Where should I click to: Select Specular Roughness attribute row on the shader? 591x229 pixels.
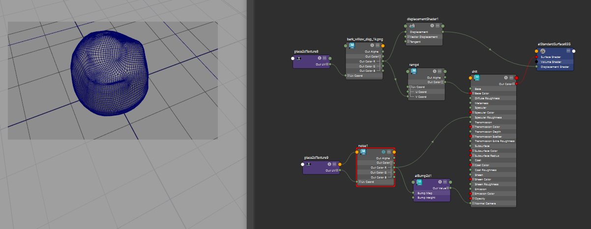[x=493, y=117]
